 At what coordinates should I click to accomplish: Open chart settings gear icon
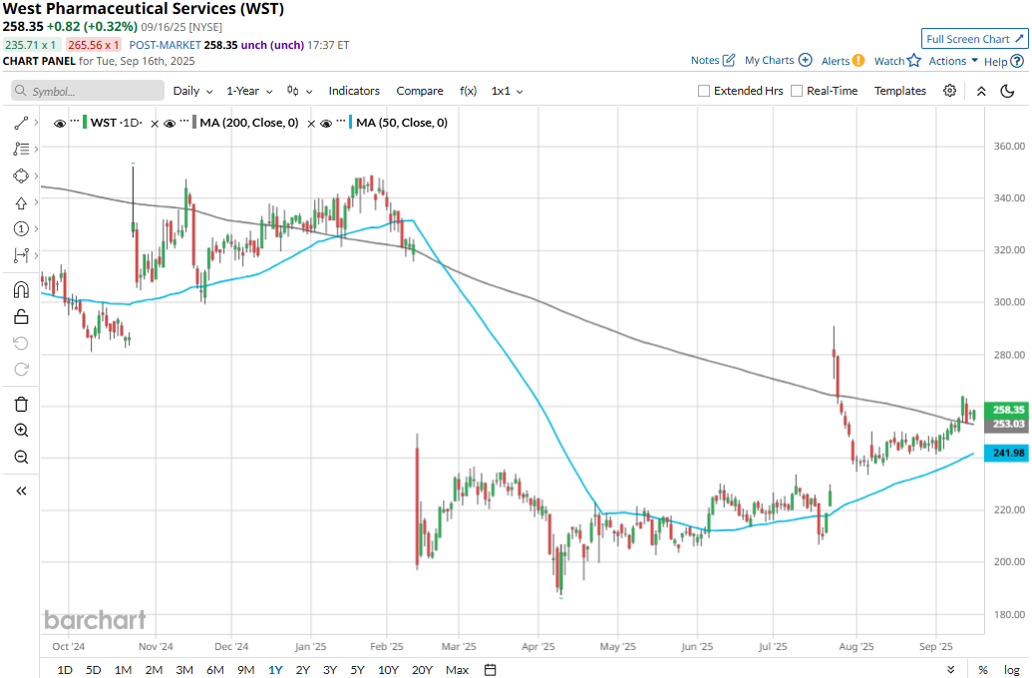(x=949, y=91)
